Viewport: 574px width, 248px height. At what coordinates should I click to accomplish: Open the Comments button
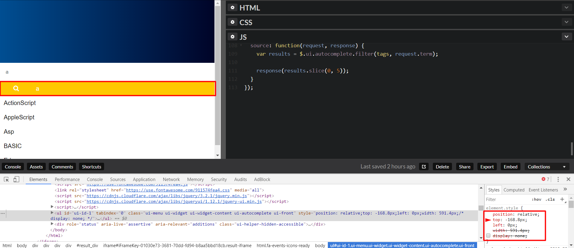coord(62,167)
